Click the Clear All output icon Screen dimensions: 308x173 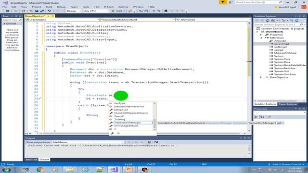point(149,142)
